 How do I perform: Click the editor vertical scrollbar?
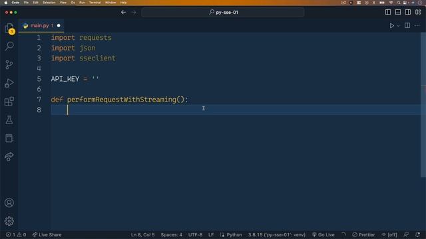[x=423, y=105]
